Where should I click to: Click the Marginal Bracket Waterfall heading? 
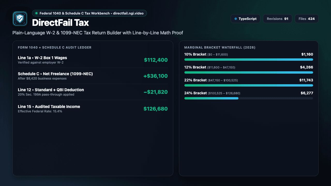220,48
